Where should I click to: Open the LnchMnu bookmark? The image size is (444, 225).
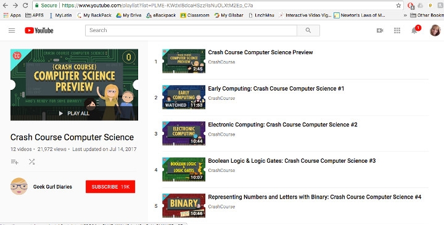click(261, 15)
